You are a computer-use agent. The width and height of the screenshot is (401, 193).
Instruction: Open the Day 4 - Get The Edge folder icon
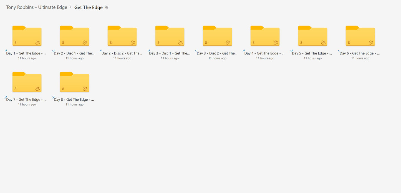point(265,36)
